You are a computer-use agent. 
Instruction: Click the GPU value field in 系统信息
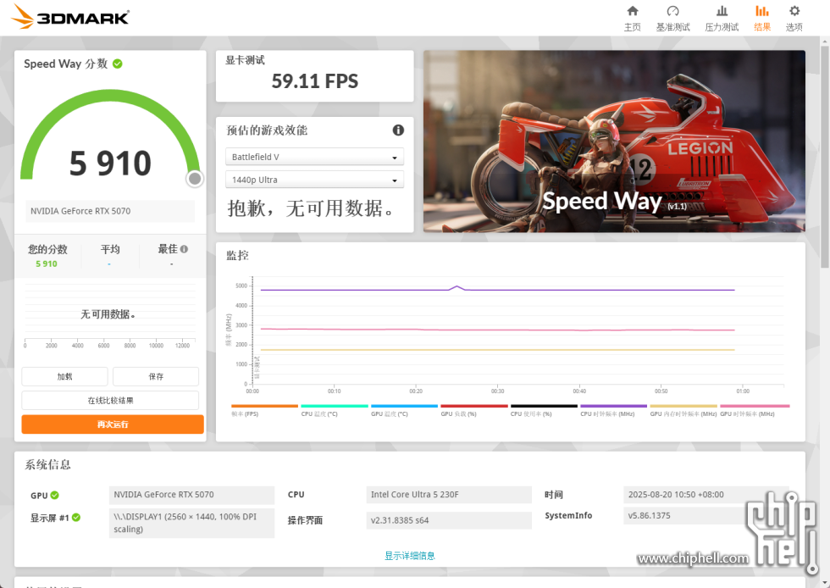[x=191, y=495]
